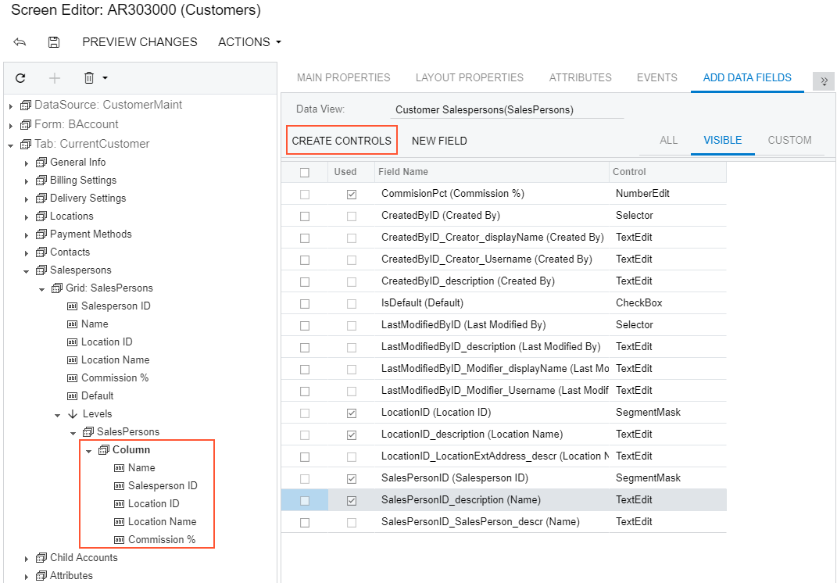Click the Refresh icon above the tree panel

(20, 78)
